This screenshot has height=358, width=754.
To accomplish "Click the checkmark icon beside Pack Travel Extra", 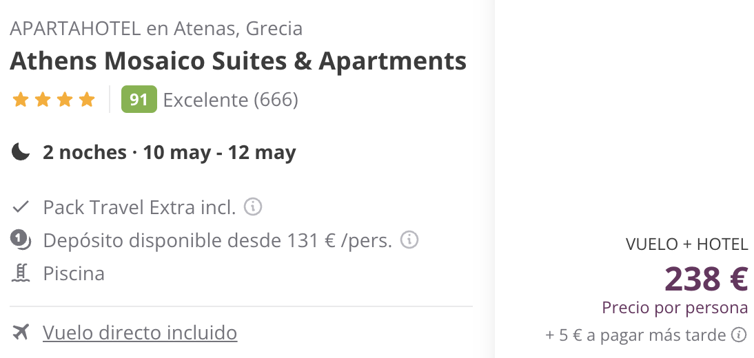I will click(21, 208).
